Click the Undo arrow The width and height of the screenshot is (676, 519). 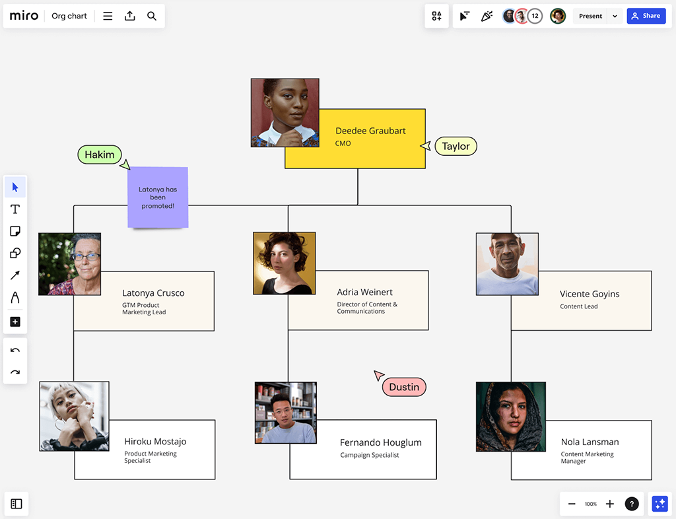click(15, 350)
